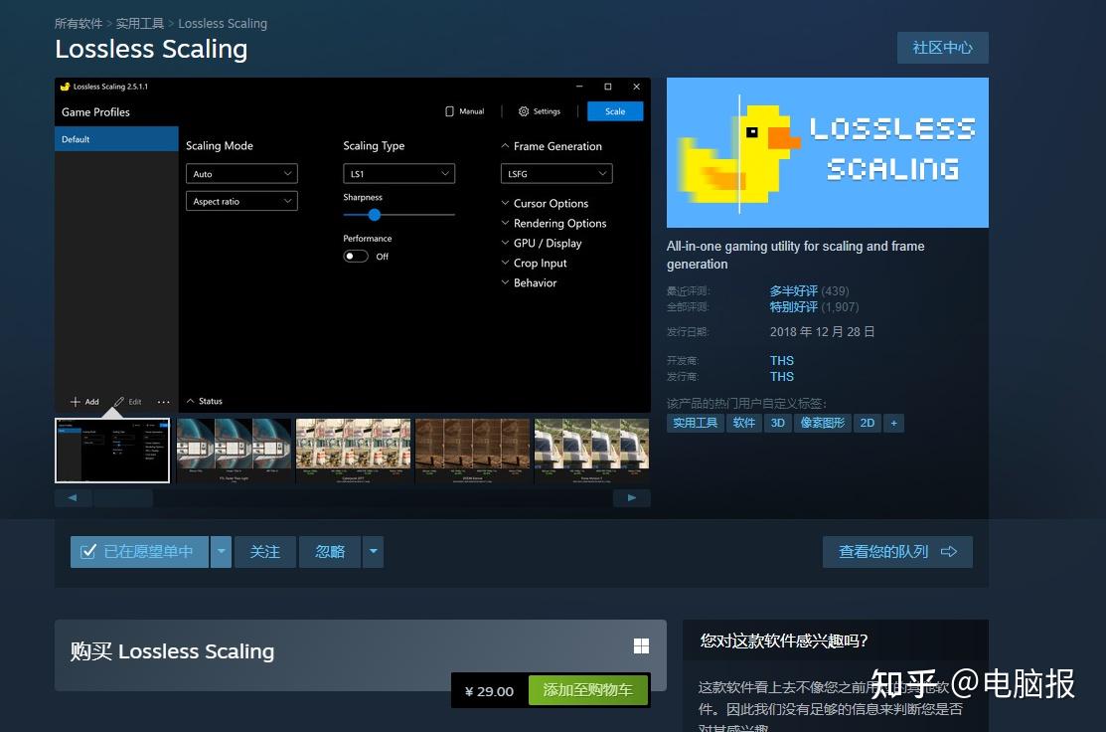The width and height of the screenshot is (1106, 732).
Task: Select the third comparison screenshot thumbnail
Action: pos(354,451)
